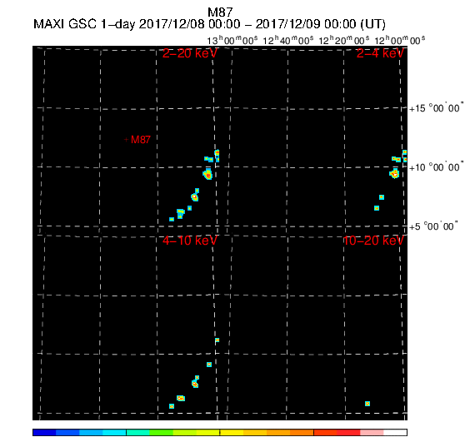Screen dimensions: 475x437
Task: Click the 4-10 keV panel label
Action: click(190, 241)
